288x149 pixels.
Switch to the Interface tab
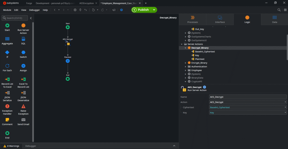point(220,19)
